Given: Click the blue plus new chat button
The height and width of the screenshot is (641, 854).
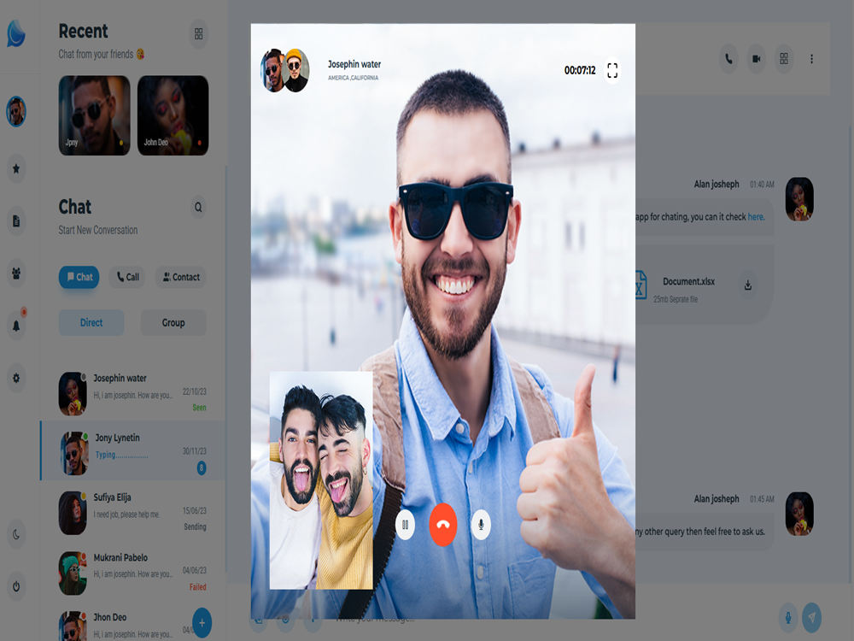Looking at the screenshot, I should (x=202, y=622).
